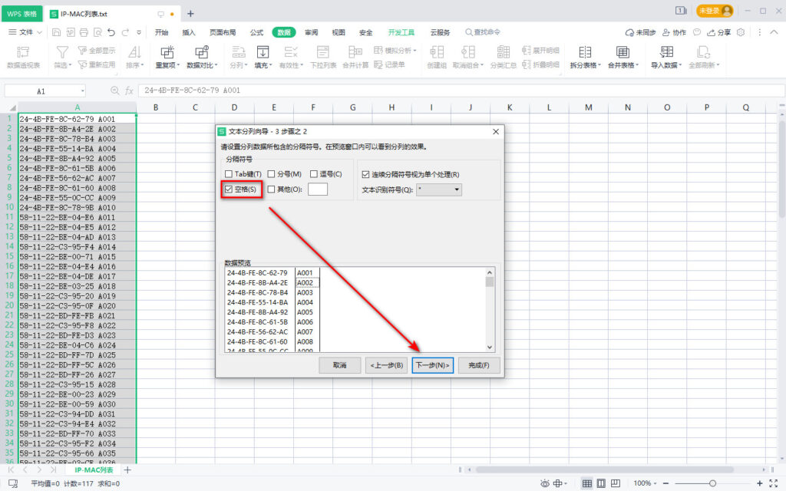Click the 下一步(N)> button
This screenshot has width=786, height=491.
tap(432, 365)
